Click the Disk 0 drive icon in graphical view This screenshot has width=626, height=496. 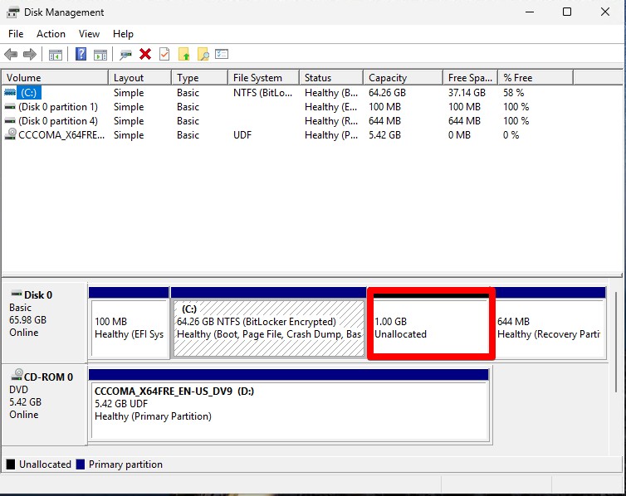coord(17,294)
